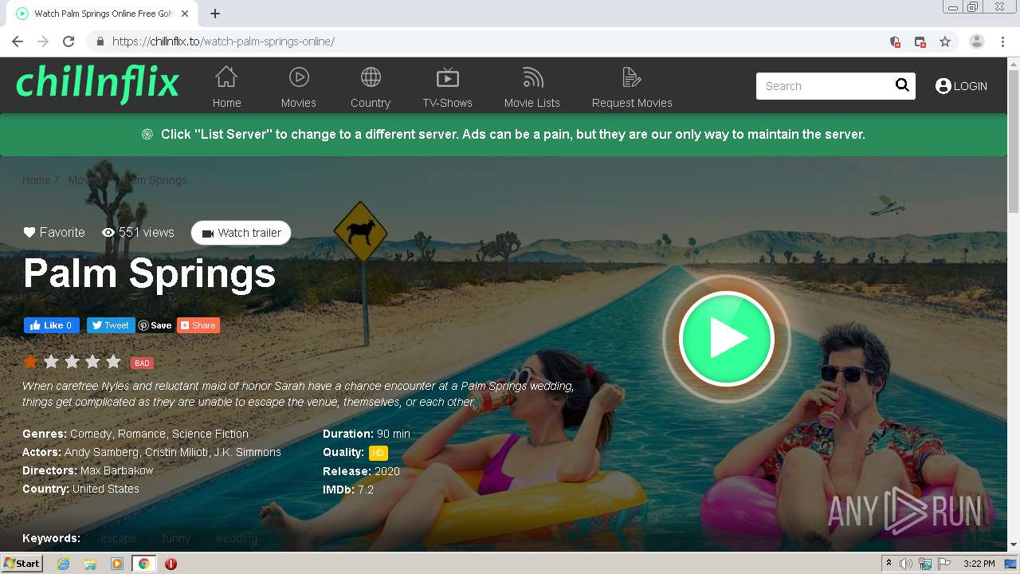The height and width of the screenshot is (574, 1020).
Task: Open Internet Explorer from taskbar
Action: click(x=63, y=564)
